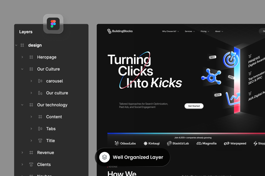
Task: Click the stacked layers icon in badge
Action: [x=105, y=157]
